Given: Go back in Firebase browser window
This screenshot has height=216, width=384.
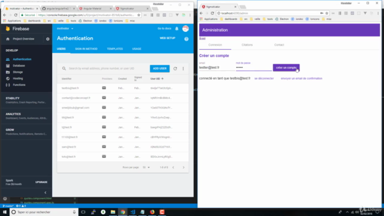Looking at the screenshot, I should (x=5, y=15).
